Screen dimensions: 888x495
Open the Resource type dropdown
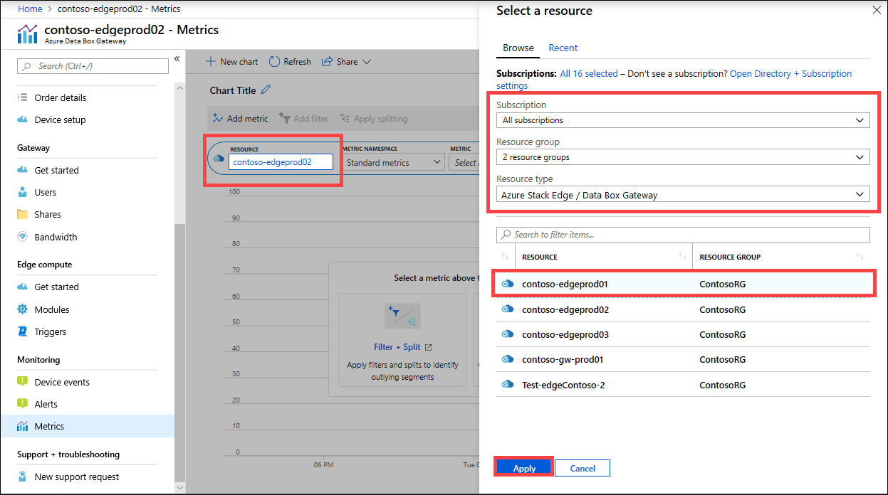[x=682, y=195]
